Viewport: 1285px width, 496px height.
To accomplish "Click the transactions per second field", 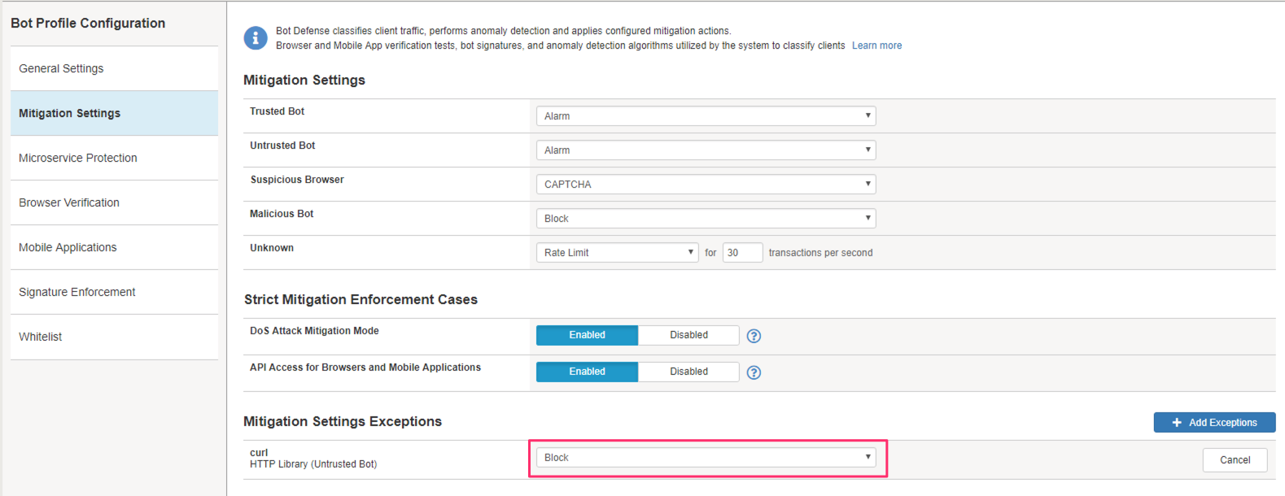I will [742, 253].
